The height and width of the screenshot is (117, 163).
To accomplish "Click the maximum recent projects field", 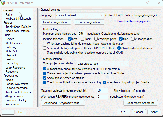I will pyautogui.click(x=103, y=90).
